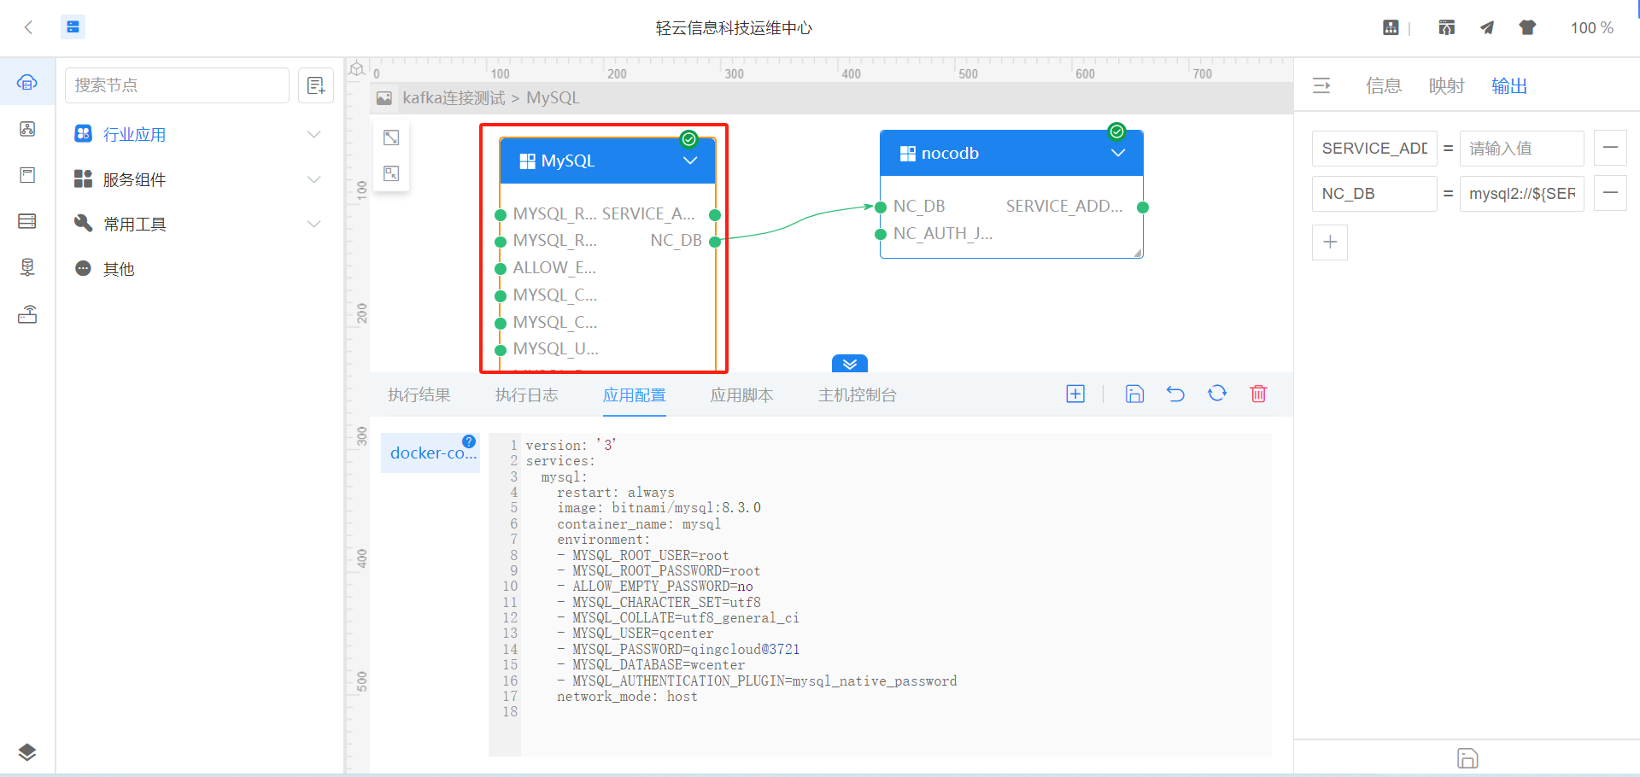1640x777 pixels.
Task: Select the topology icon in left sidebar
Action: point(27,129)
